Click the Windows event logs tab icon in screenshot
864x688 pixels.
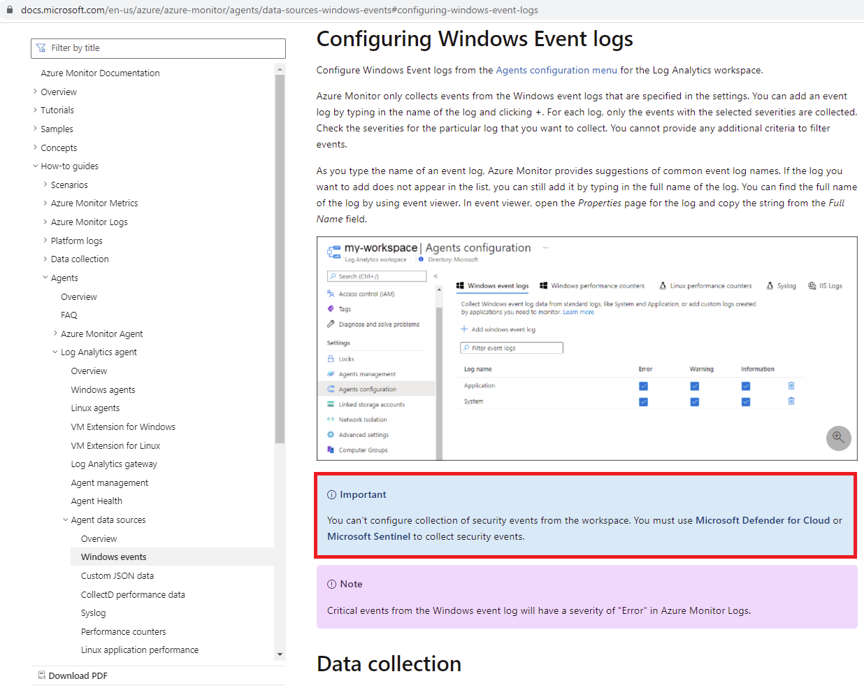460,285
